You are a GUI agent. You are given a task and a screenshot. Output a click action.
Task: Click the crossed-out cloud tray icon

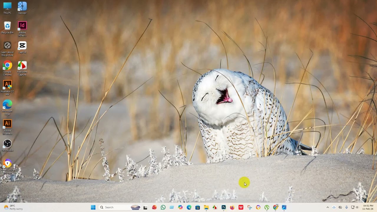point(340,207)
